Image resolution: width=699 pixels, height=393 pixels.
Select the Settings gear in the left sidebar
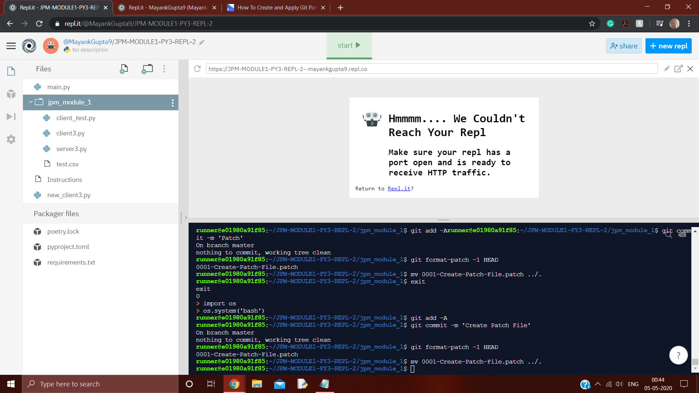11,139
